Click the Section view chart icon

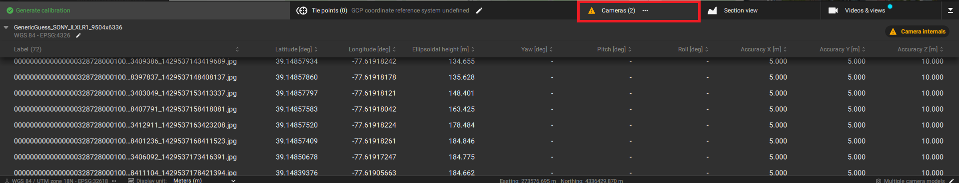pyautogui.click(x=712, y=10)
